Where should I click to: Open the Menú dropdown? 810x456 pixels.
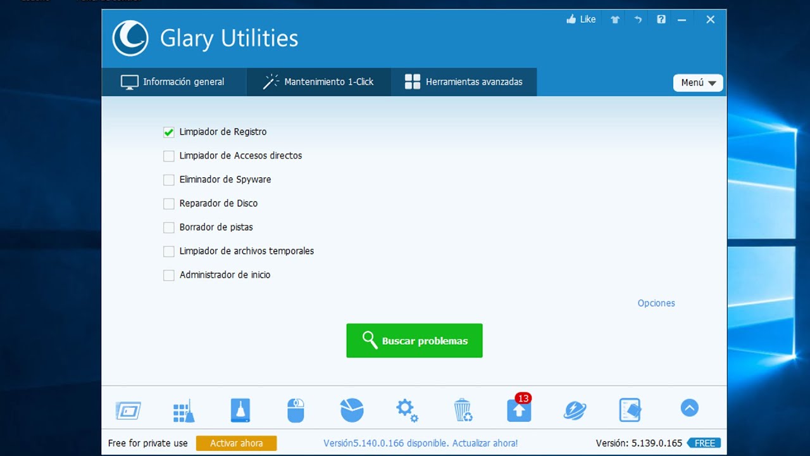[x=698, y=82]
